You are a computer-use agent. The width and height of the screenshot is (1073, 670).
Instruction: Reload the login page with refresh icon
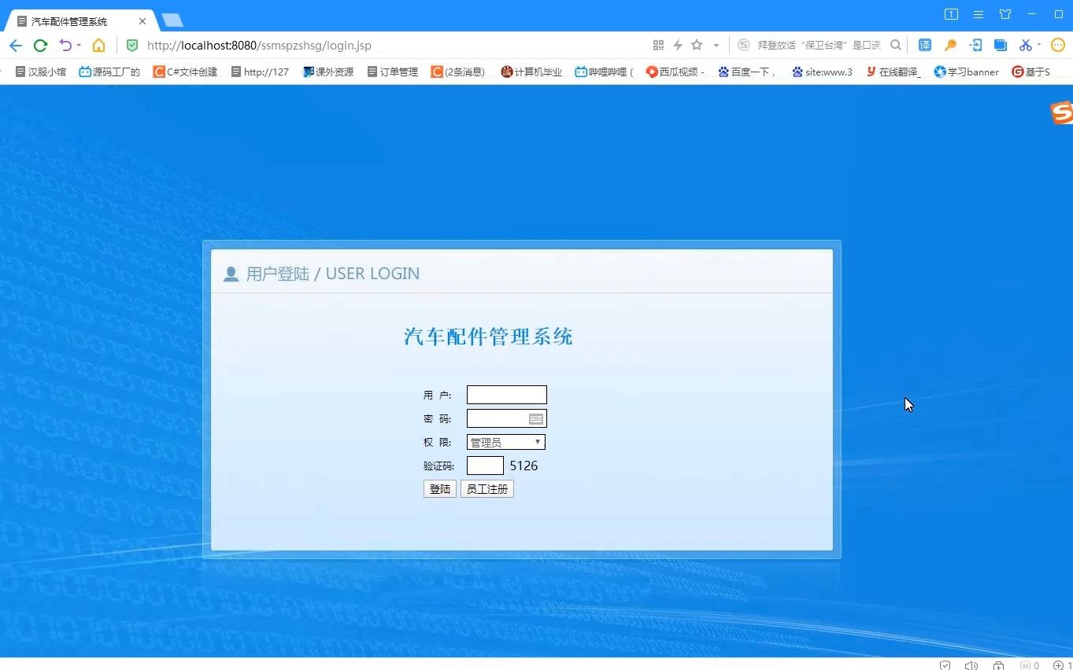[x=40, y=45]
